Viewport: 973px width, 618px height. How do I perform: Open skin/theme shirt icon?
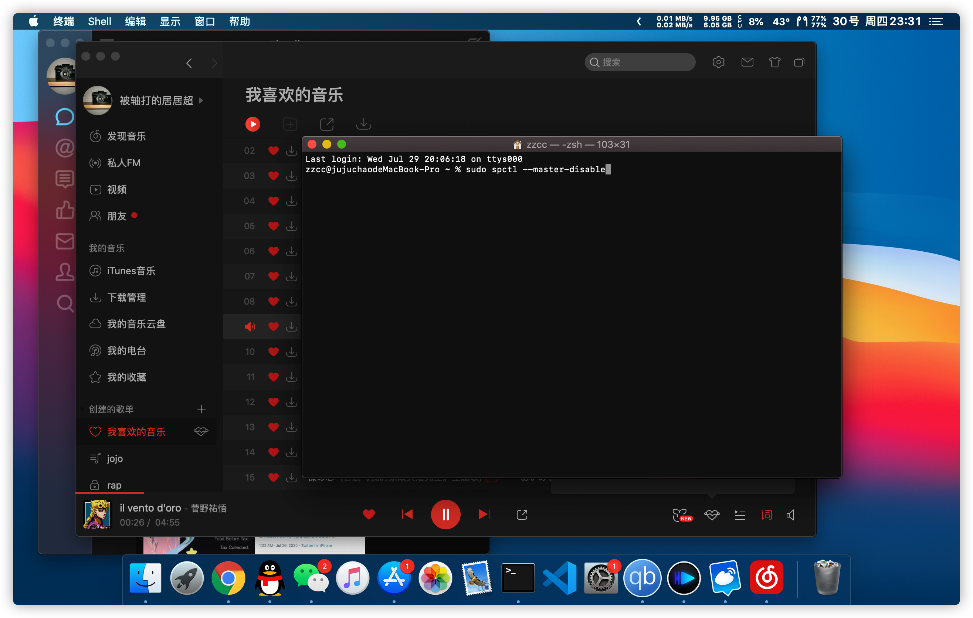[774, 62]
